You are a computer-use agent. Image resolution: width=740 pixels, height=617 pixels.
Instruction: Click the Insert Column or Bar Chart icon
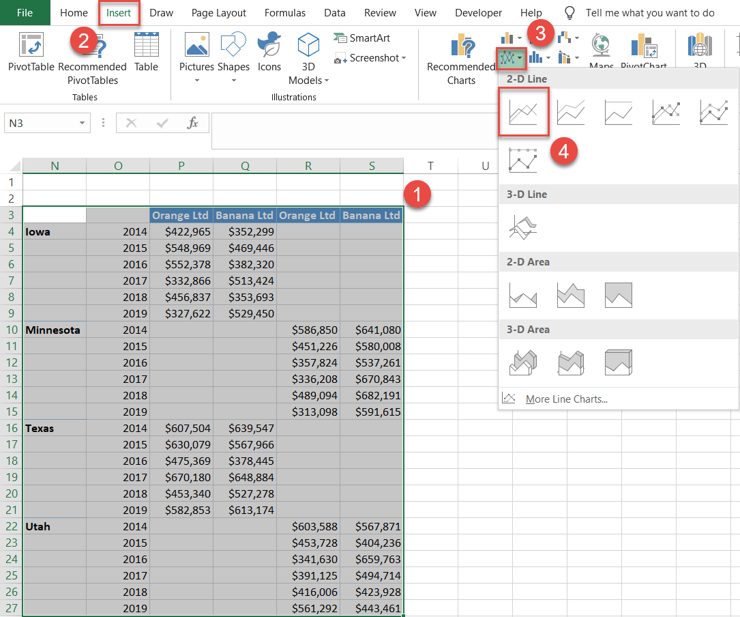click(507, 38)
